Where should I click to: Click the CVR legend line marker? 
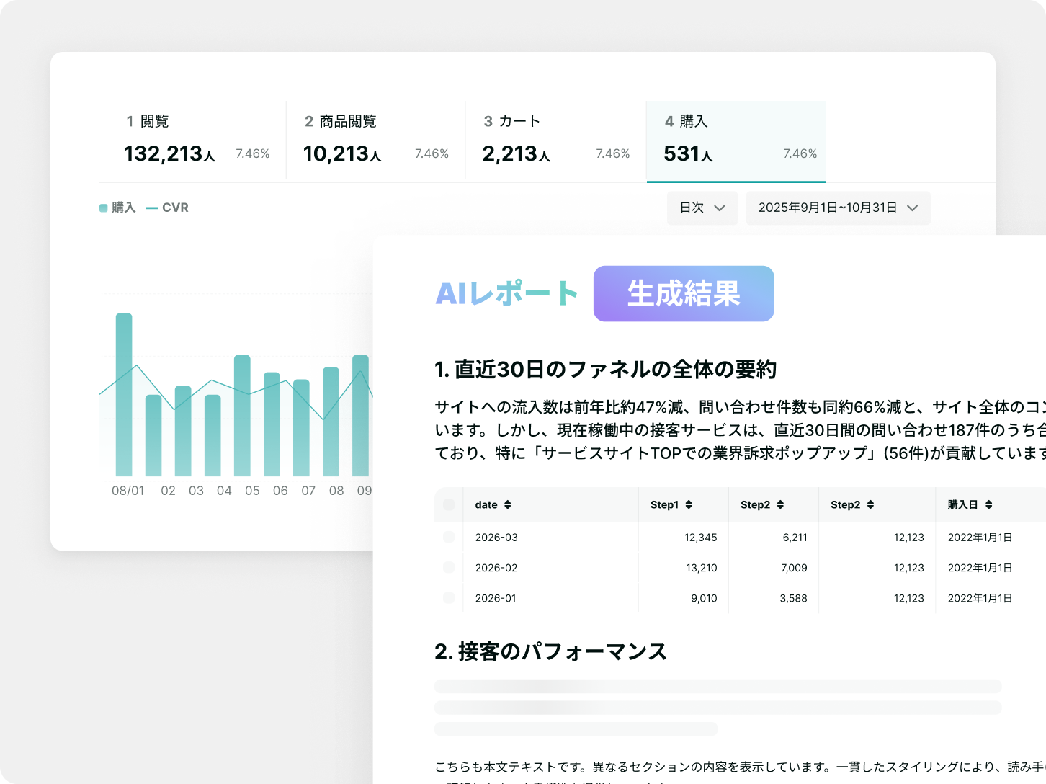(152, 208)
